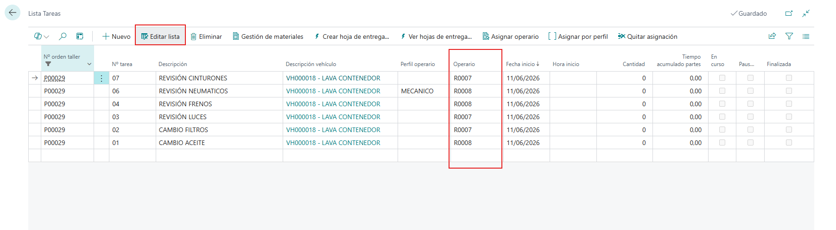This screenshot has height=230, width=836.
Task: Check Finalizada for REVISIÓN NEUMATICOS
Action: (x=789, y=91)
